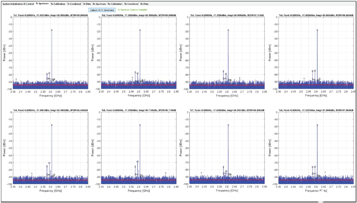Click the Frequency [GHz] label under the Tx4 plot
This screenshot has height=203, width=357.
click(316, 96)
